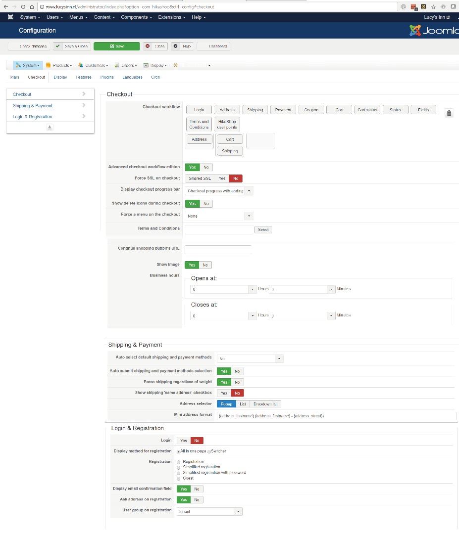459x534 pixels.
Task: Set Advanced checkout workflow edition to No
Action: point(206,167)
